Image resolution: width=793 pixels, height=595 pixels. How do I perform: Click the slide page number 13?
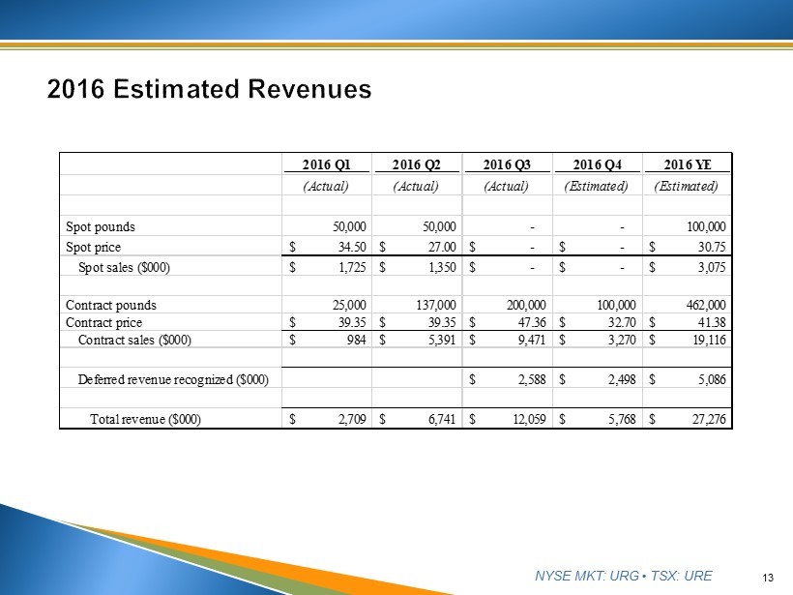tap(769, 579)
